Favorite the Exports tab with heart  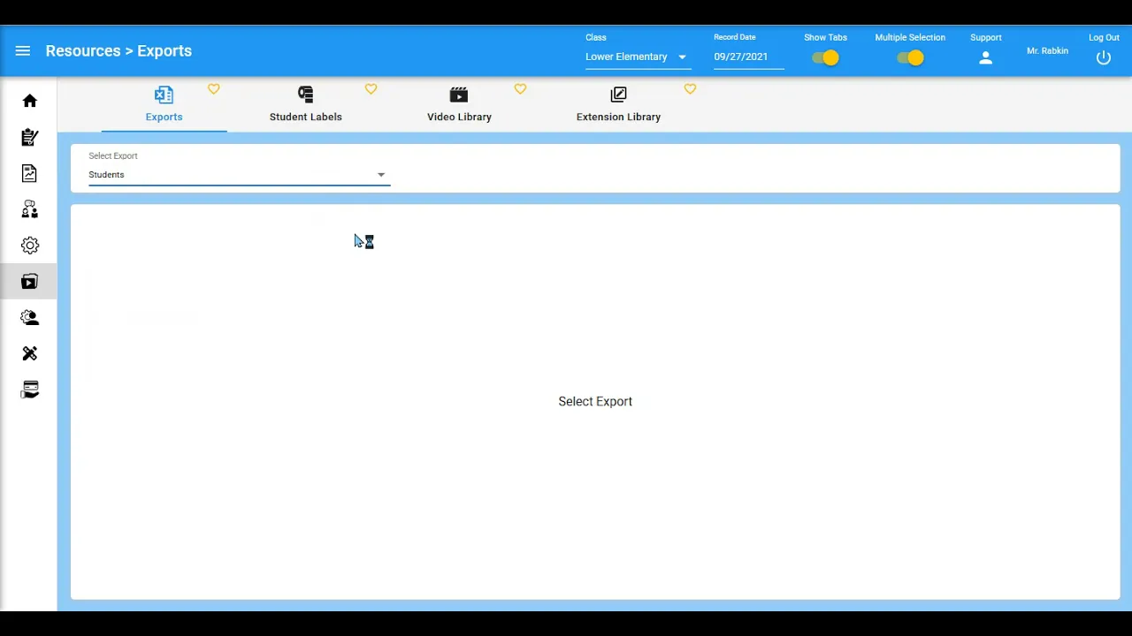coord(214,89)
